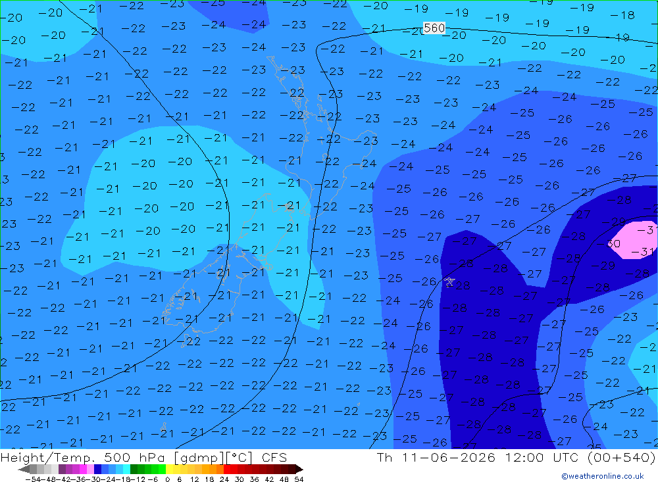
Task: Click the pink coldest-temperature area on the map
Action: point(634,241)
